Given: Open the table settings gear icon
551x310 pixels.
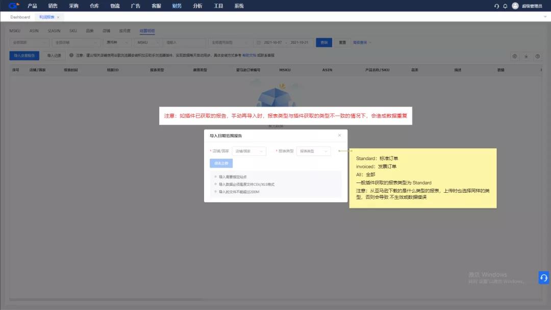Looking at the screenshot, I should pyautogui.click(x=514, y=56).
